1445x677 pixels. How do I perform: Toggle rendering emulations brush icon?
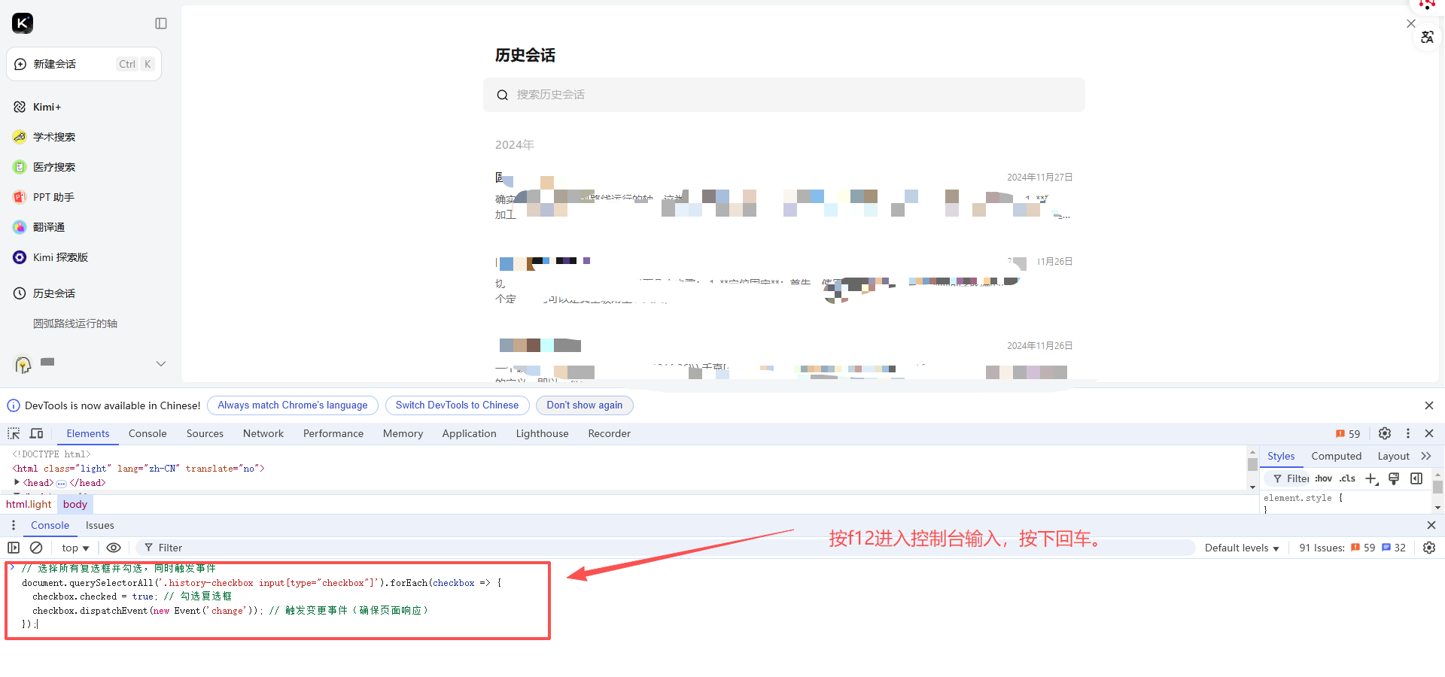pyautogui.click(x=1394, y=479)
